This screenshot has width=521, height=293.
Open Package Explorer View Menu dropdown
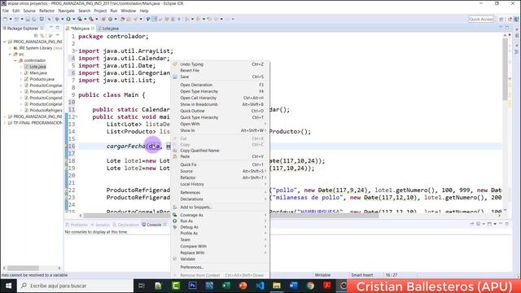click(x=58, y=35)
